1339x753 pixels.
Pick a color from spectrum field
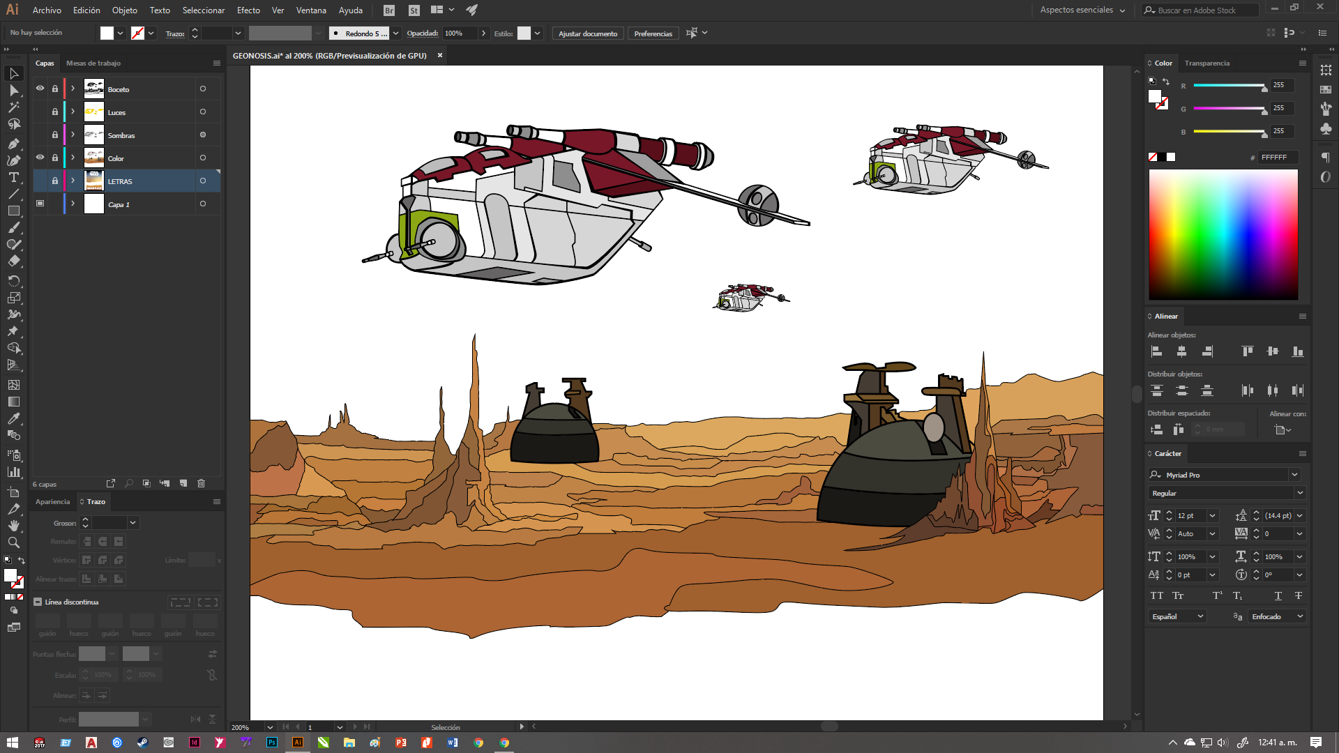click(1224, 234)
